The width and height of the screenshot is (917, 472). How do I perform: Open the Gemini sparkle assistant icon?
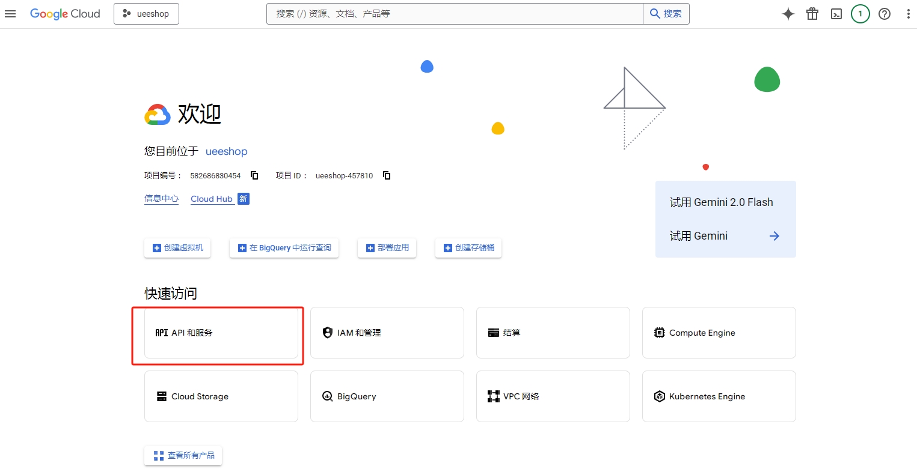click(x=788, y=14)
